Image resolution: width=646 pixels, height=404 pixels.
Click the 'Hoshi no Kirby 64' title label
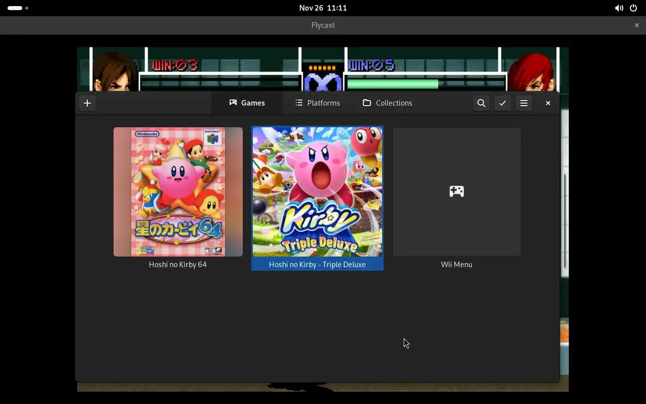[178, 265]
